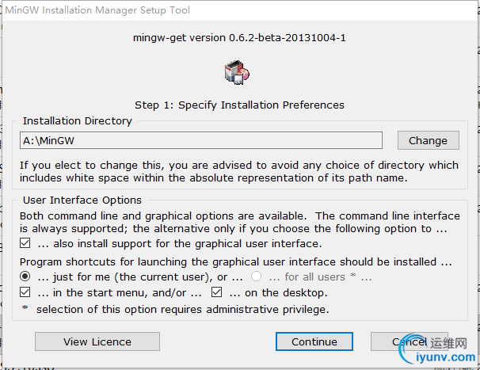This screenshot has height=370, width=480.
Task: Click the iyunv.com watermark text
Action: click(446, 357)
